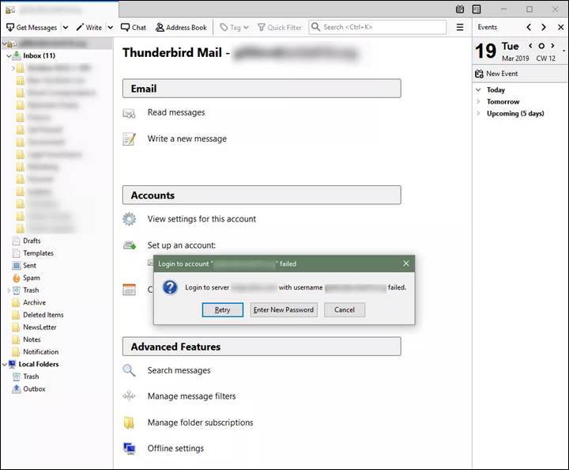This screenshot has height=470, width=569.
Task: Create a New Event
Action: [x=496, y=74]
